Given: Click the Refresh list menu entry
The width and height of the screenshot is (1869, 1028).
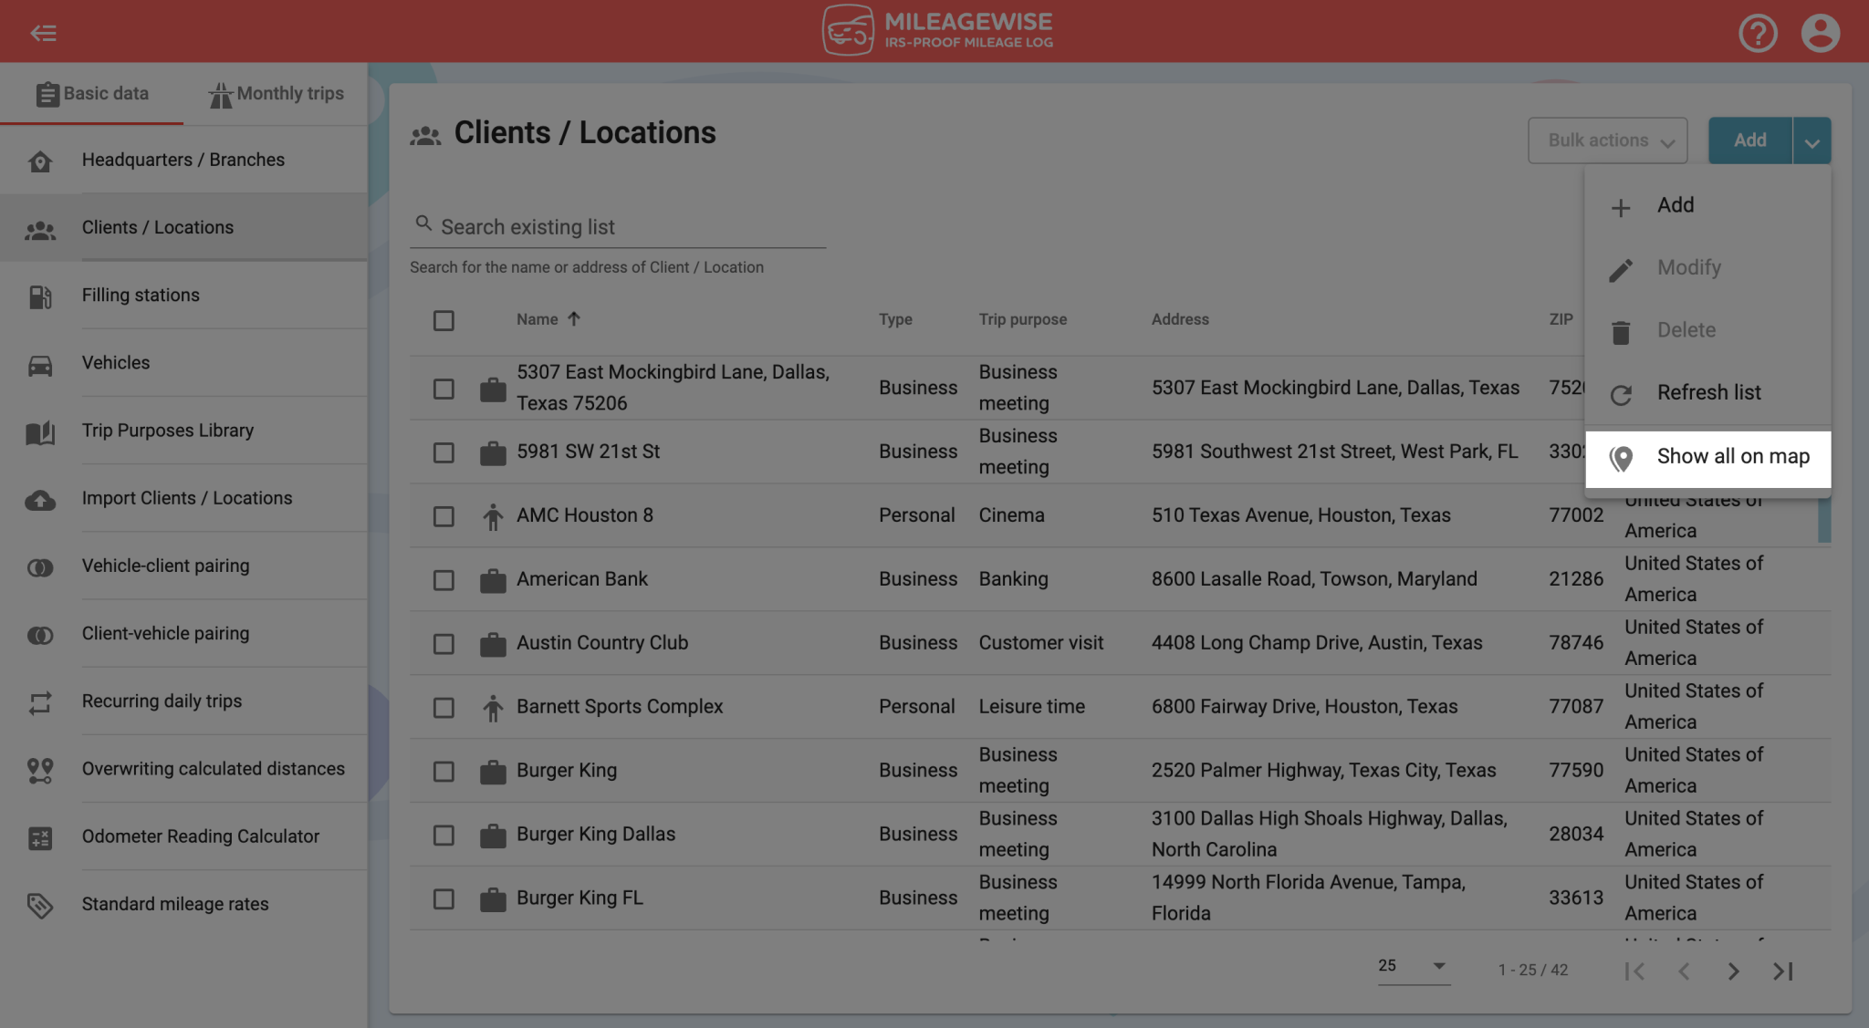Looking at the screenshot, I should coord(1707,392).
